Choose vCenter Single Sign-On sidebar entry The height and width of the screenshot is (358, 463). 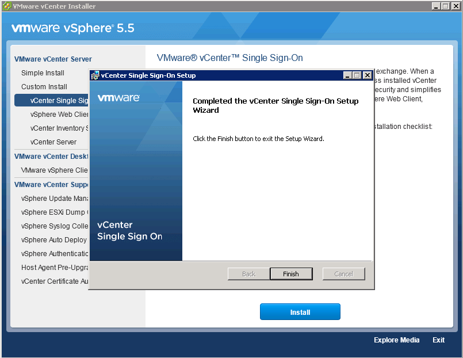(x=51, y=100)
